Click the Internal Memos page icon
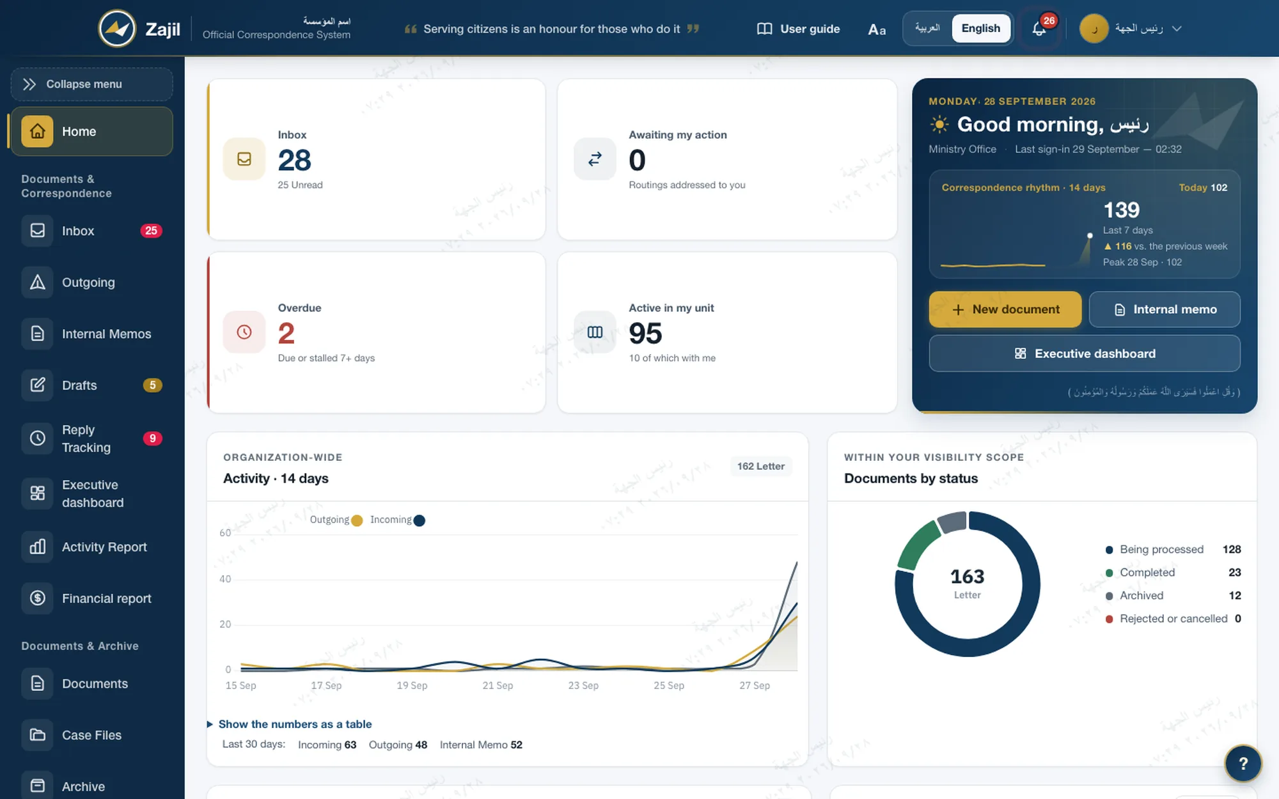 [x=38, y=334]
